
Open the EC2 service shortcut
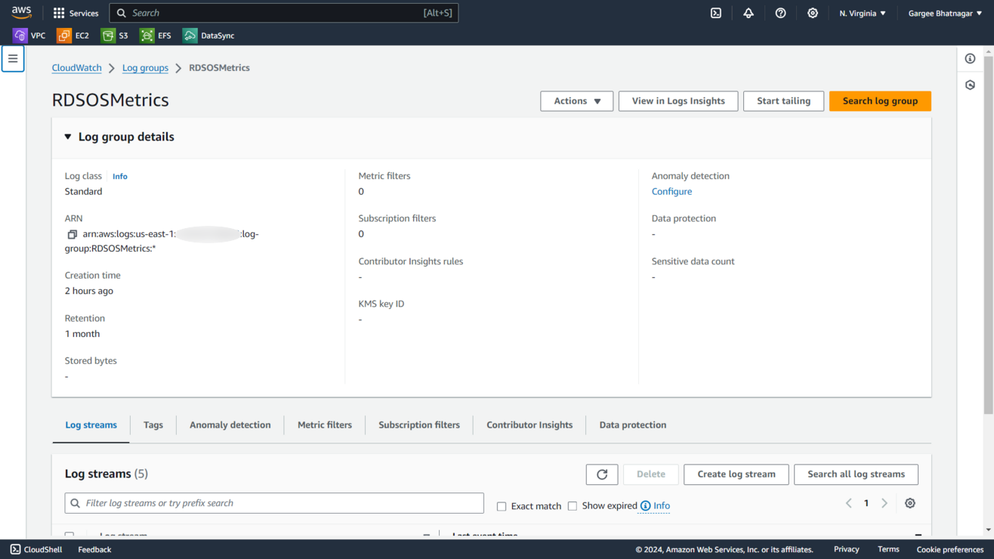pos(73,36)
